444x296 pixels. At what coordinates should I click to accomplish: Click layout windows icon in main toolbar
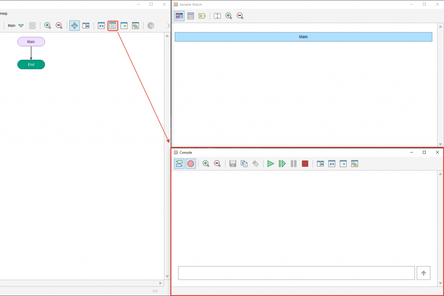tap(86, 26)
